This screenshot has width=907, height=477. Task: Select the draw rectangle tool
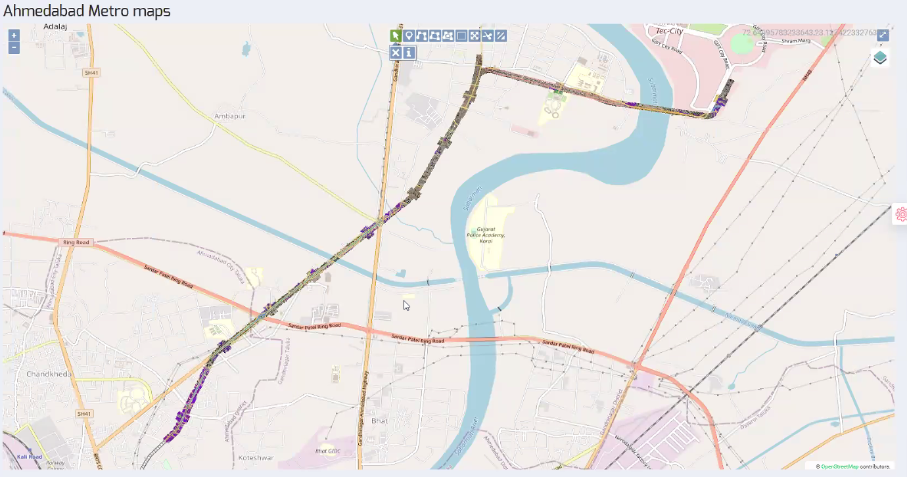(x=461, y=35)
